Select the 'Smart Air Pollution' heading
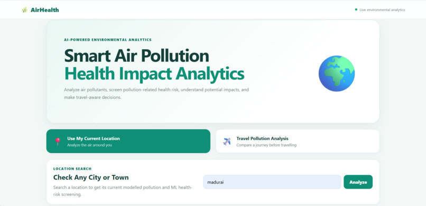426x206 pixels. coord(136,56)
